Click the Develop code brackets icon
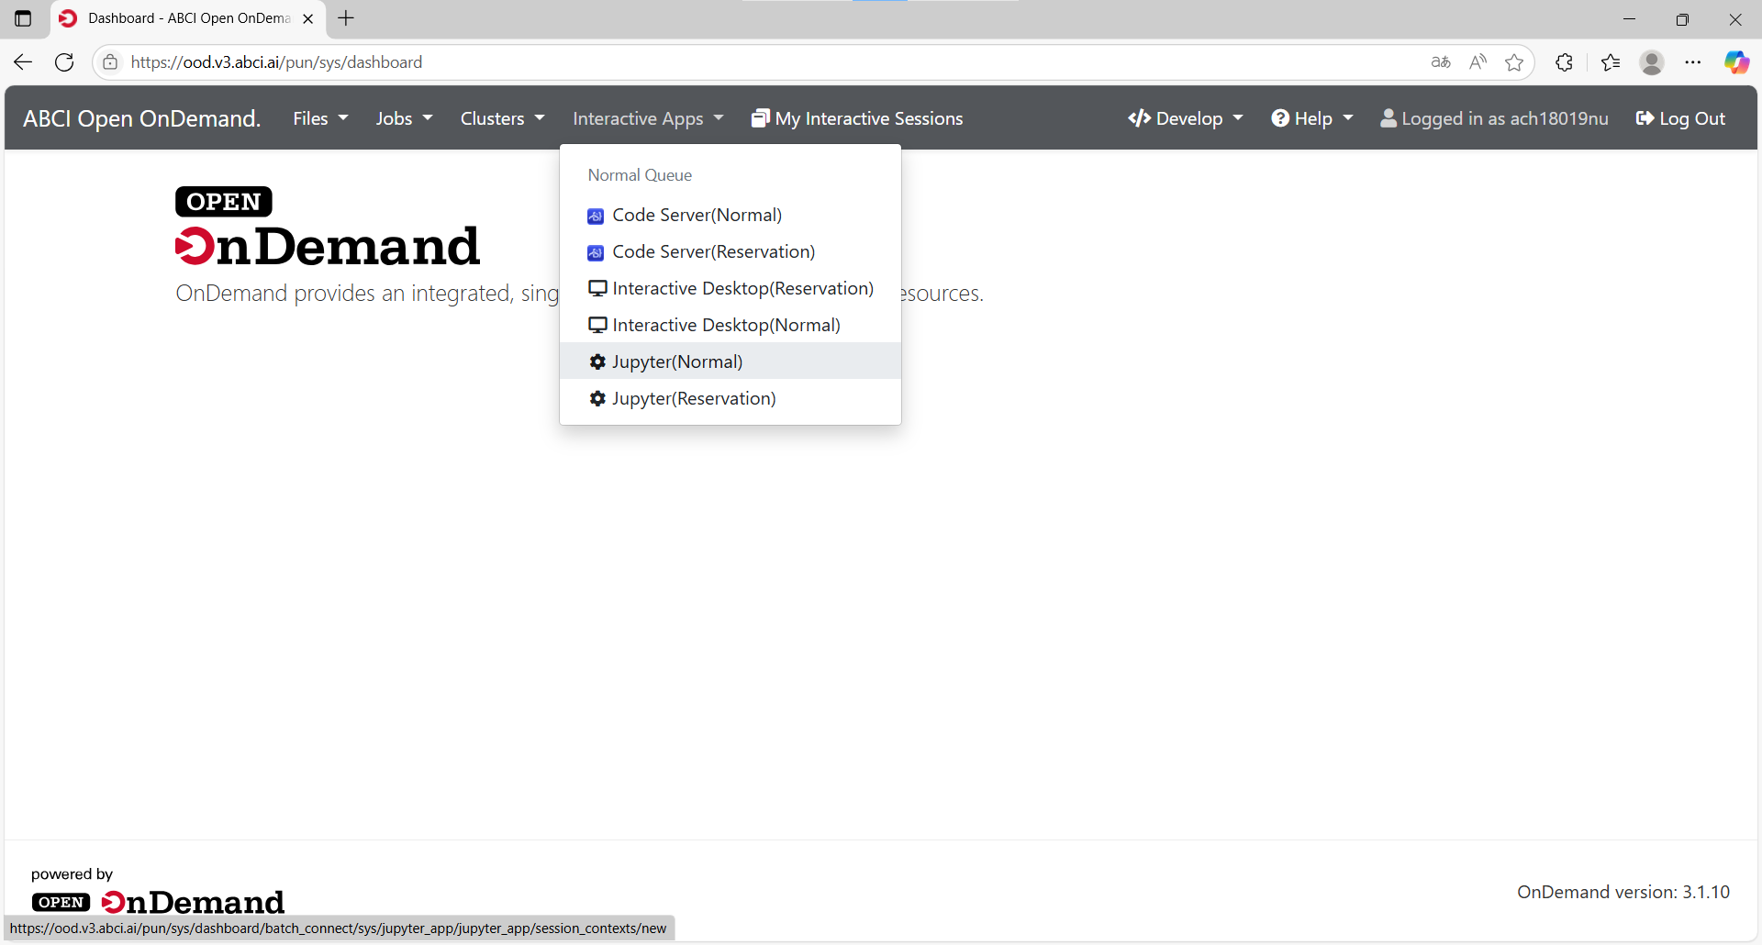The image size is (1762, 945). tap(1140, 118)
